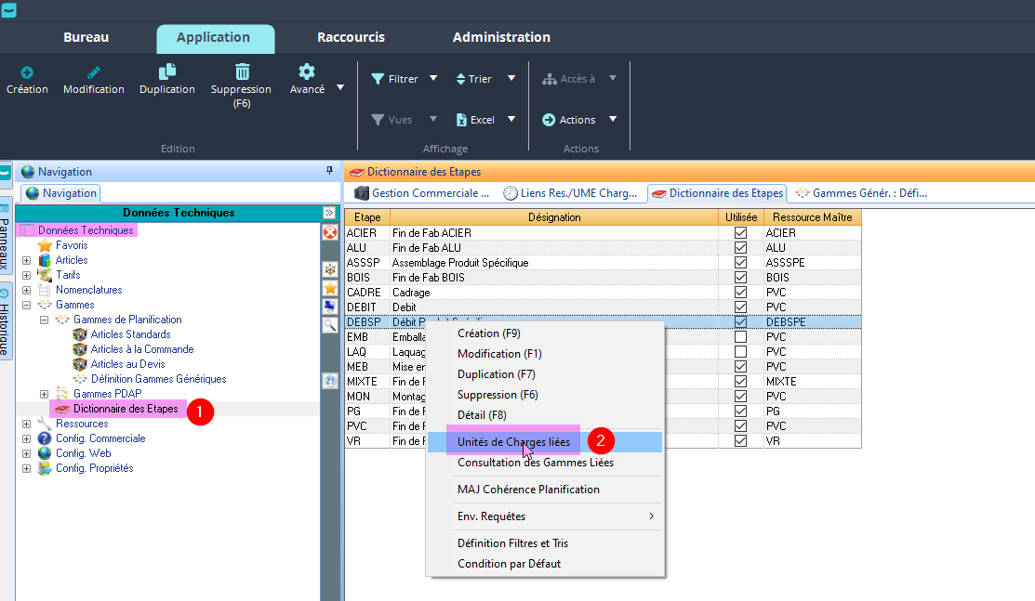
Task: Collapse the Gammes de Planification node
Action: tap(43, 320)
